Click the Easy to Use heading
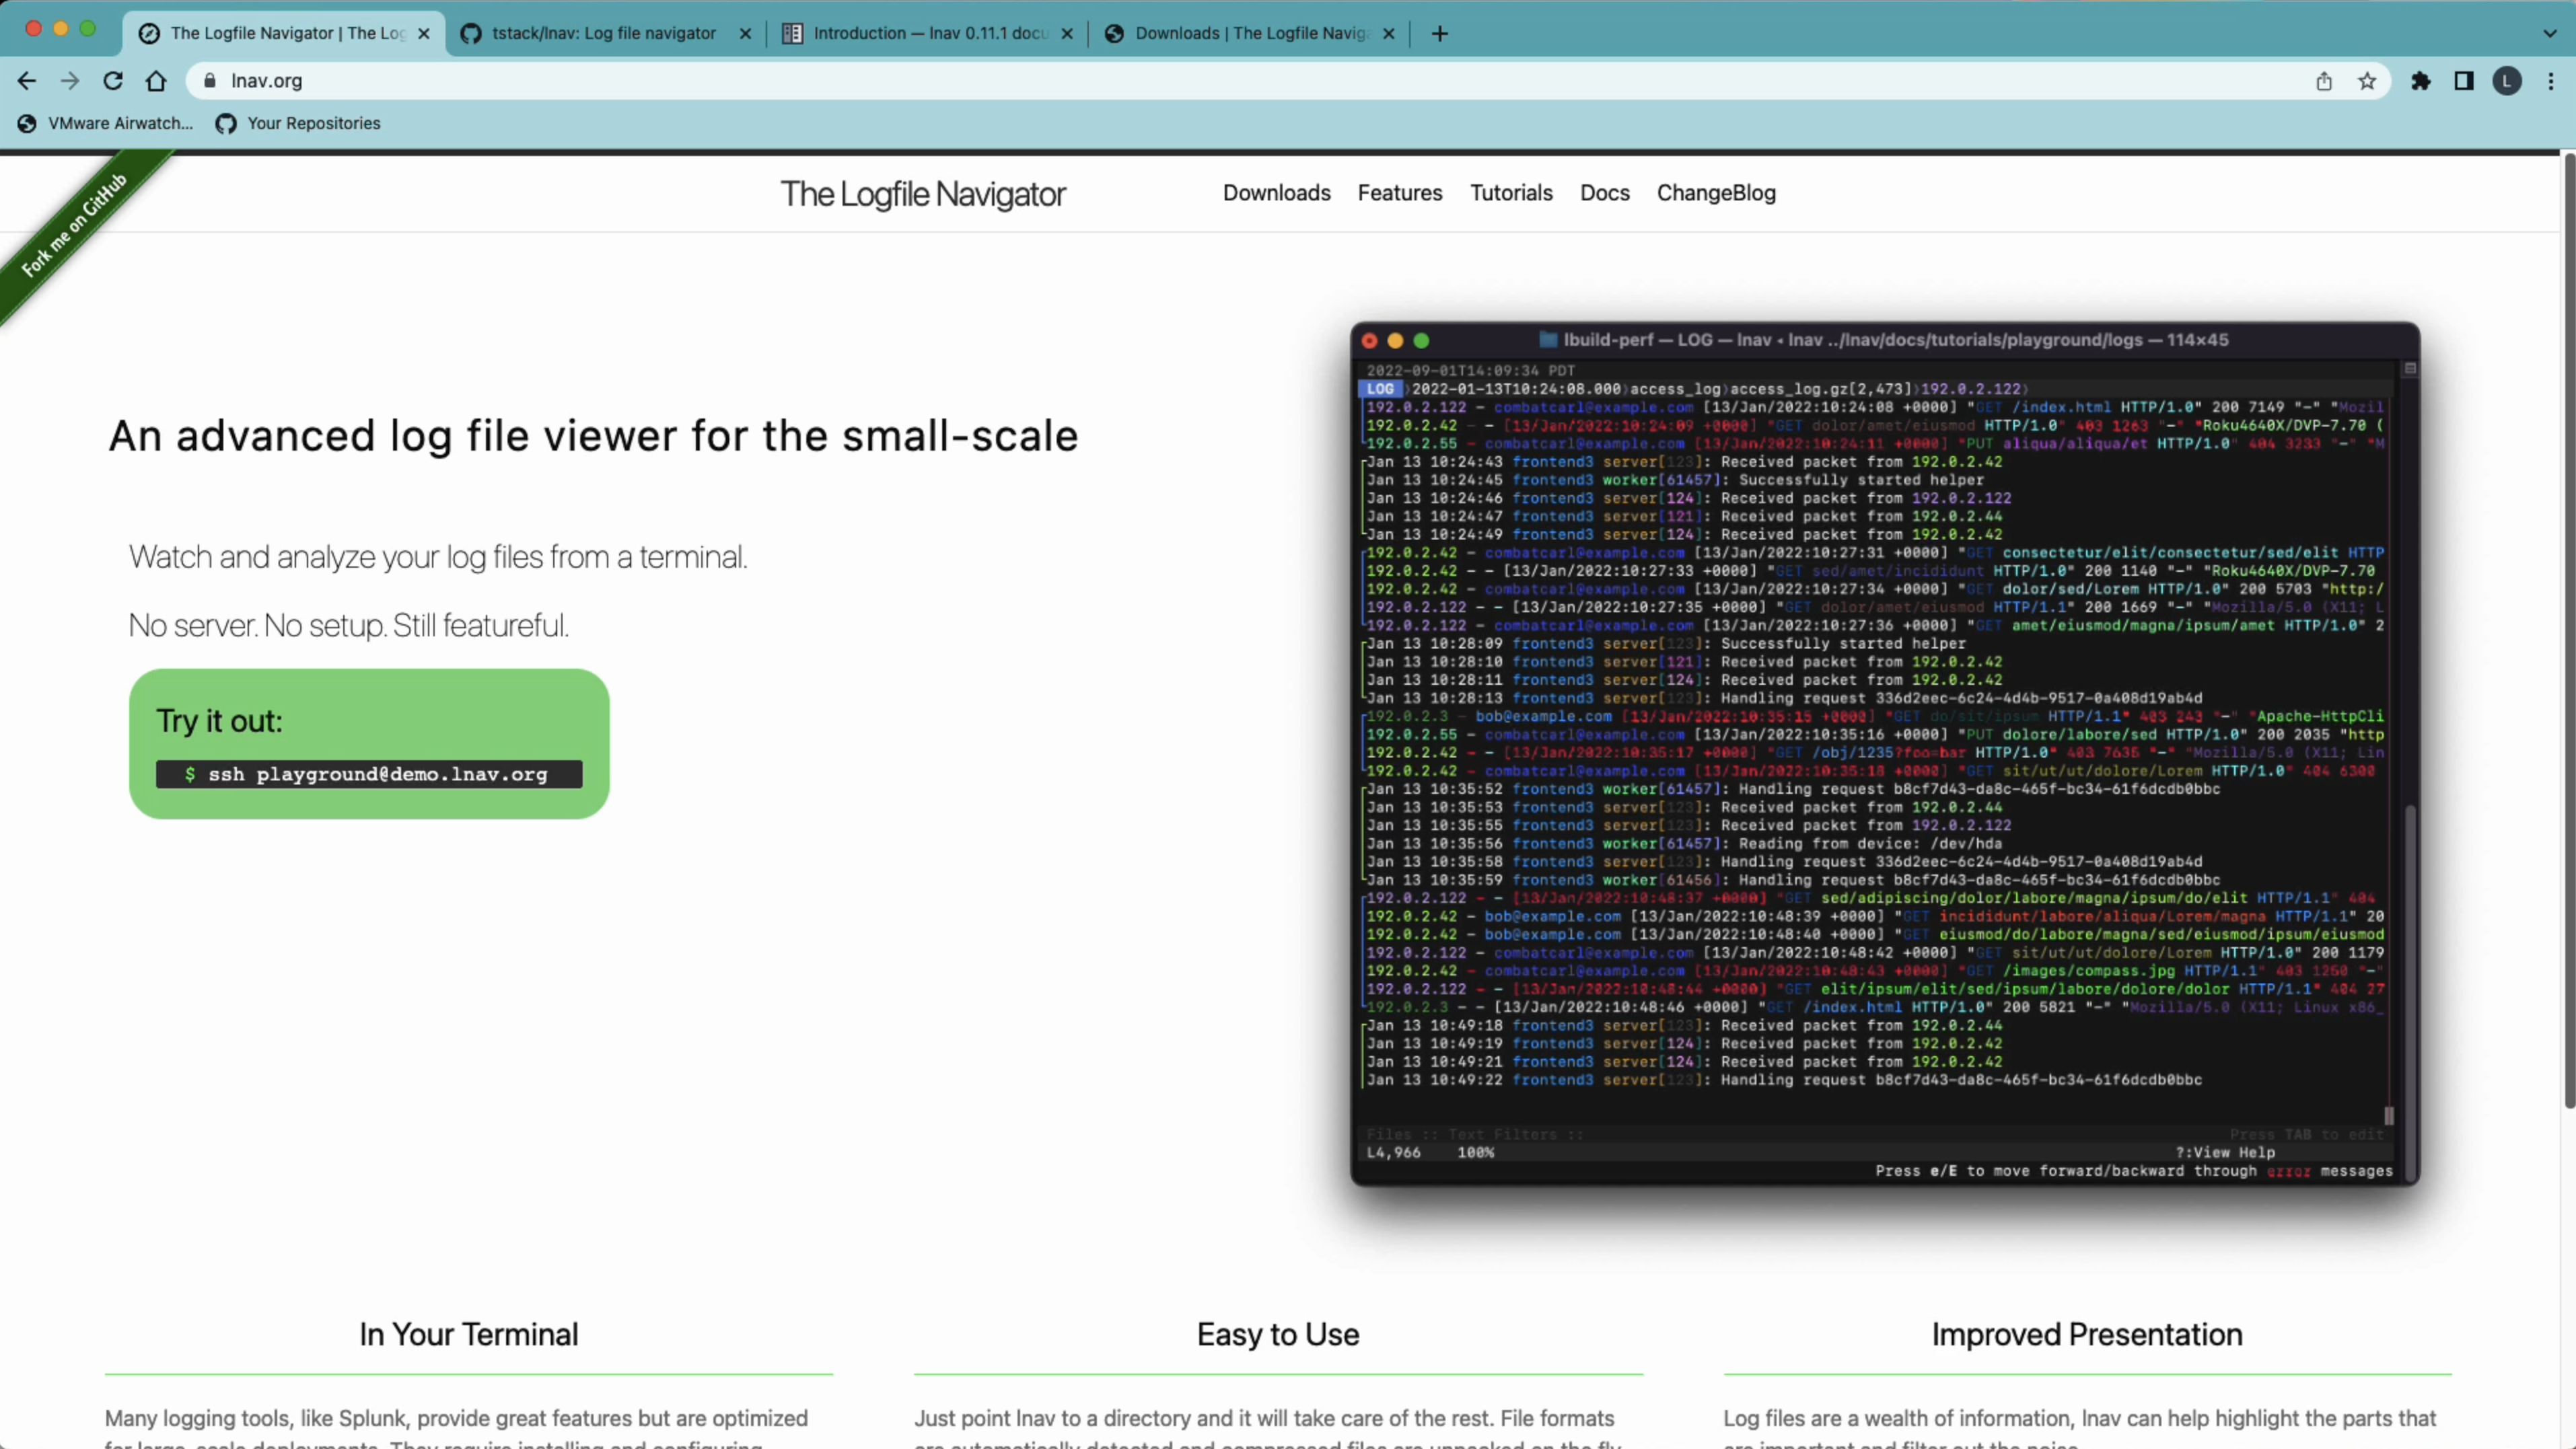2576x1449 pixels. point(1278,1334)
